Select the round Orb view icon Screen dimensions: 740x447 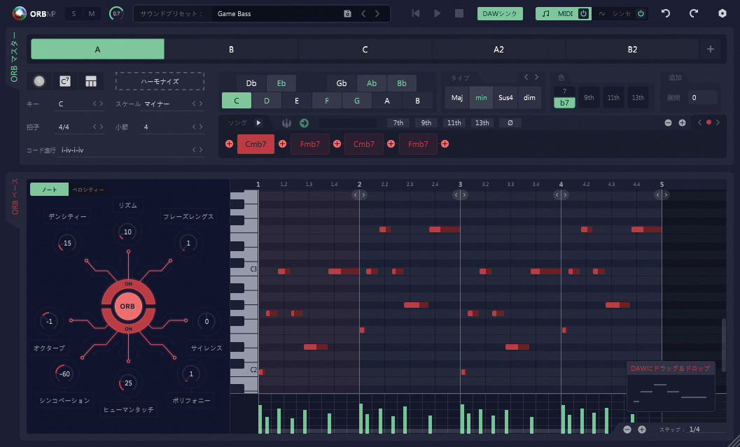39,81
